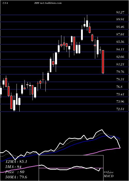
Task: Click the 84.11 price level label
Action: click(120, 49)
